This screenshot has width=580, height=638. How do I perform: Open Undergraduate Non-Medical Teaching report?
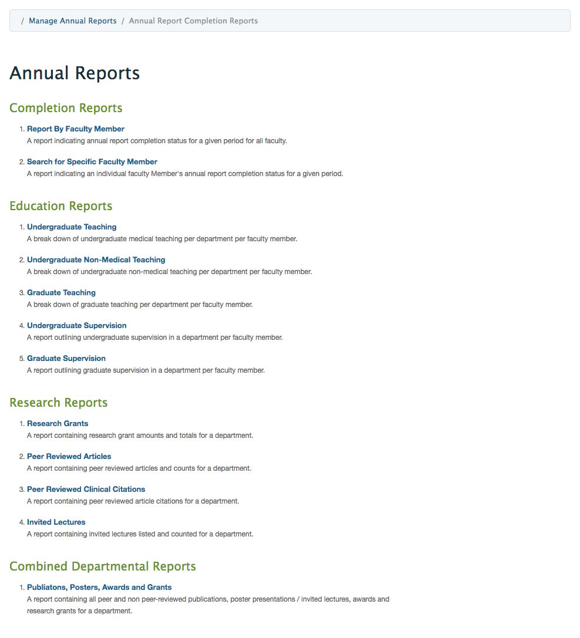(96, 260)
